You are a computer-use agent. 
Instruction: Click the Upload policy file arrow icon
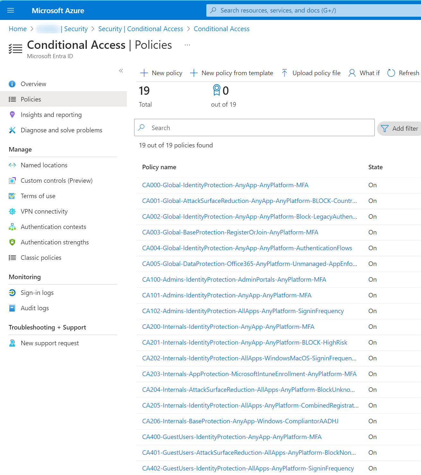click(x=285, y=73)
